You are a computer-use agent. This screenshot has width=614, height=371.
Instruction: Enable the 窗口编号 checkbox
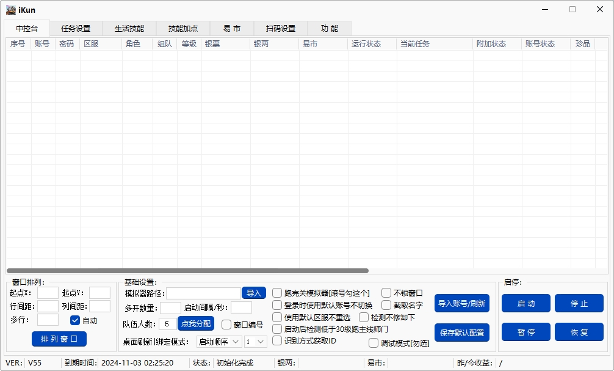pyautogui.click(x=226, y=324)
